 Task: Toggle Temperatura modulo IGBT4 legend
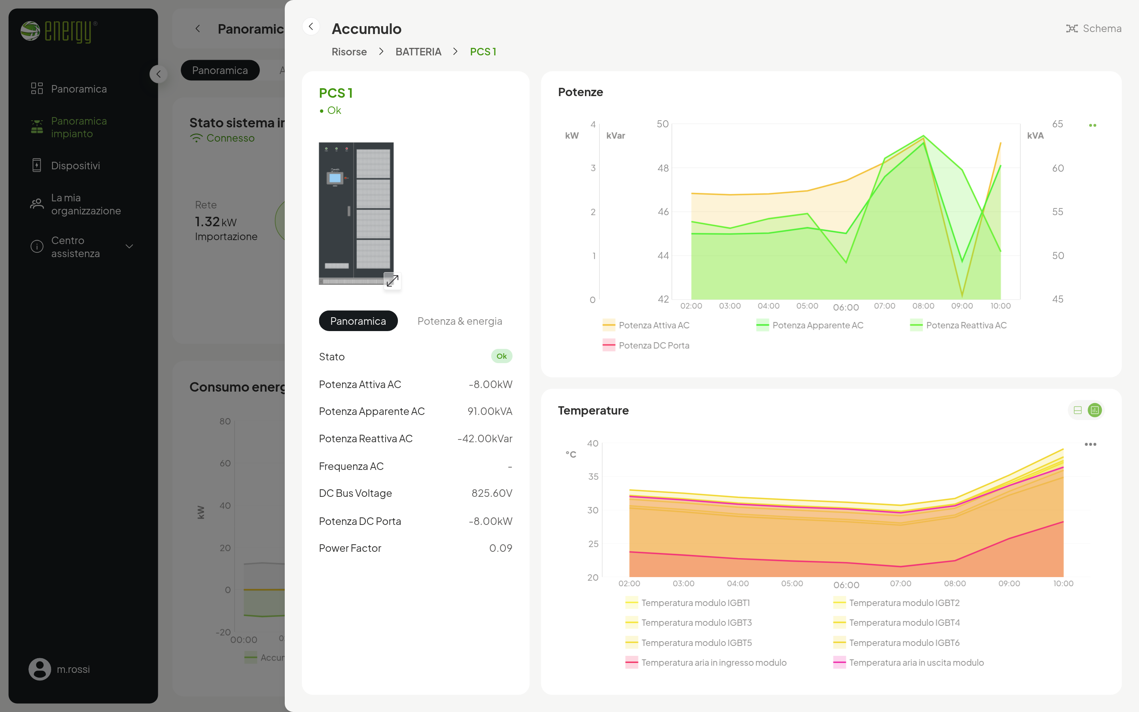coord(896,623)
